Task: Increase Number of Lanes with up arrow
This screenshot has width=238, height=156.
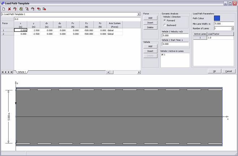Action: coord(232,27)
